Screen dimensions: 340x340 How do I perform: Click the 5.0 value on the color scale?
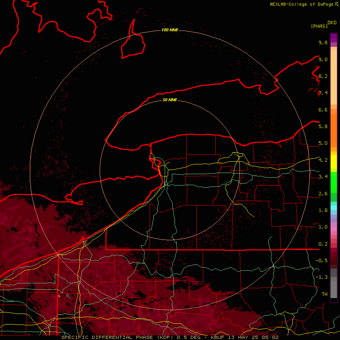(323, 143)
